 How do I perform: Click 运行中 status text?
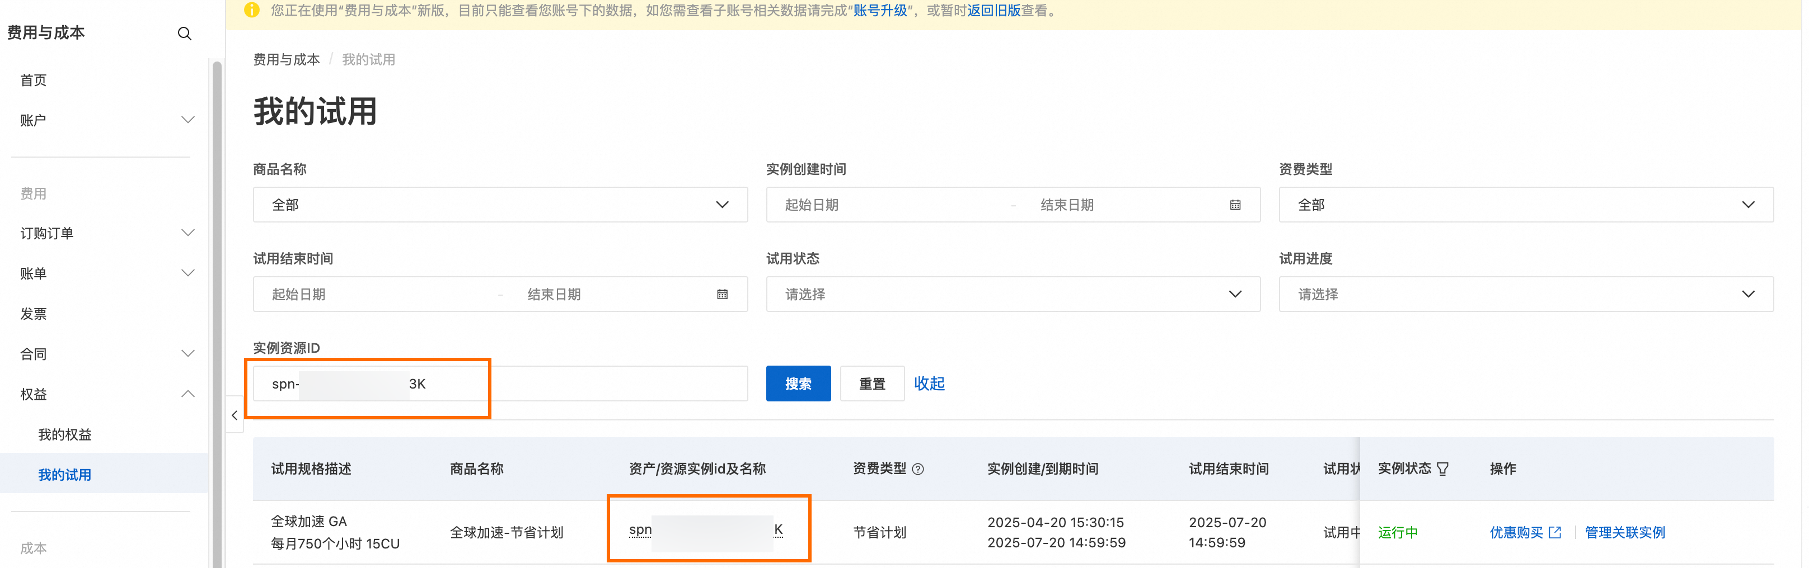click(x=1398, y=532)
